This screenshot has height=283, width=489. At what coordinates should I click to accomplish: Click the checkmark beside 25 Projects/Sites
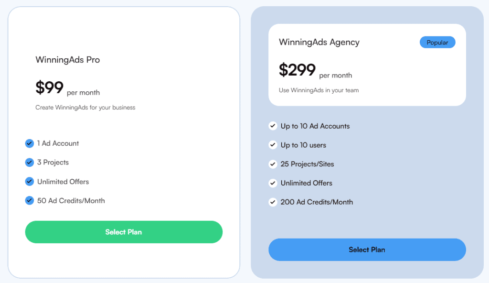(273, 164)
